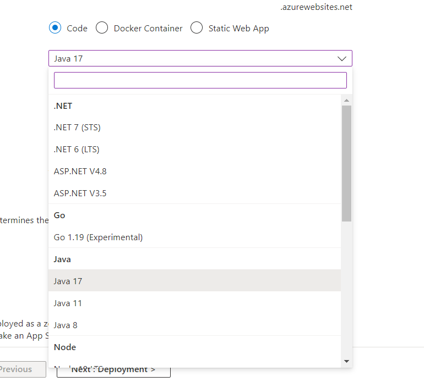This screenshot has width=424, height=382.
Task: Select Go 1.19 (Experimental) runtime
Action: (x=194, y=237)
